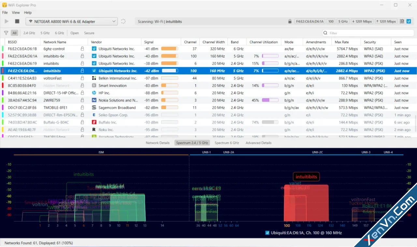Sort by the Network Name column header
The image size is (417, 247).
click(64, 42)
